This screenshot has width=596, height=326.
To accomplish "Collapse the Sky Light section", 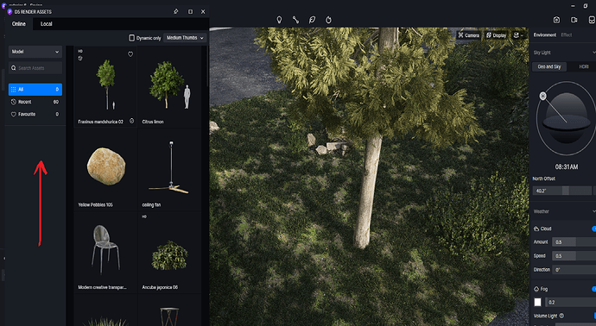I will 593,53.
